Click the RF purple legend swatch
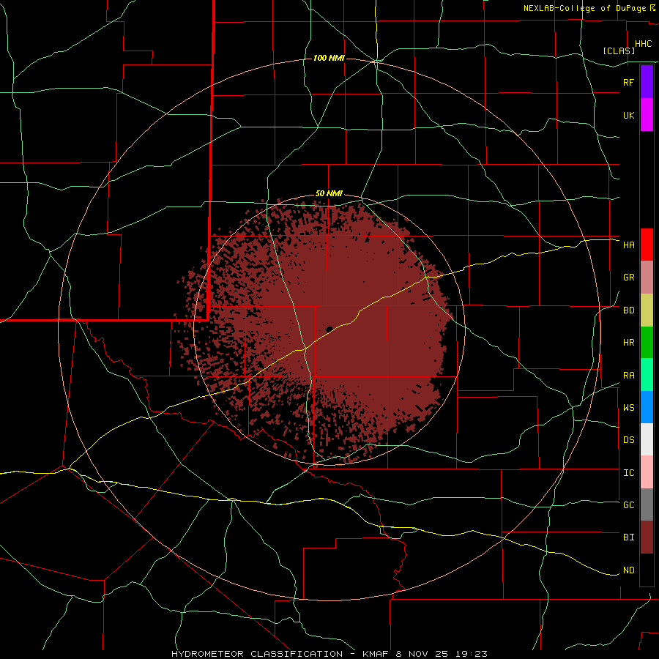Screen dimensions: 659x659 click(647, 82)
